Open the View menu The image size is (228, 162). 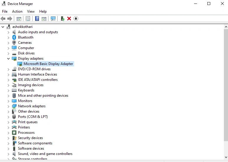(x=31, y=11)
